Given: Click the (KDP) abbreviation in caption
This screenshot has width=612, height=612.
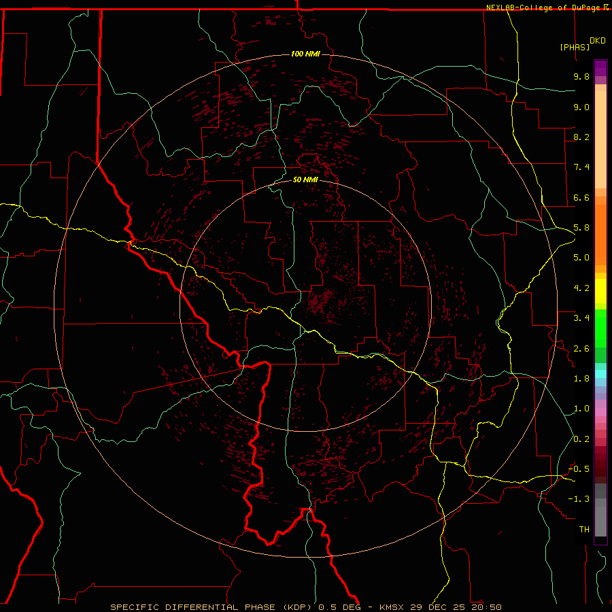Looking at the screenshot, I should point(299,607).
